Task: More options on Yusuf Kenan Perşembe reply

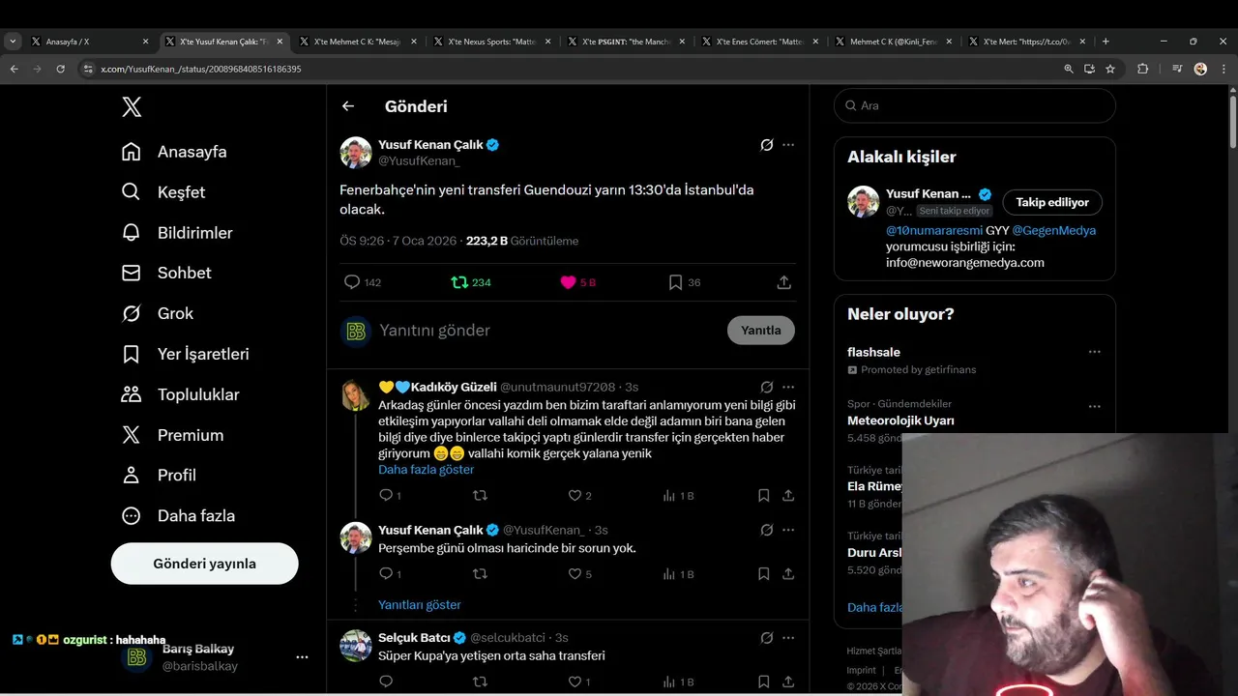Action: [x=788, y=531]
